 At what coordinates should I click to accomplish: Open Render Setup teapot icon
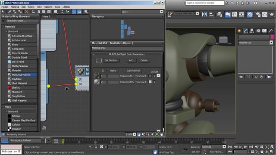(x=258, y=14)
